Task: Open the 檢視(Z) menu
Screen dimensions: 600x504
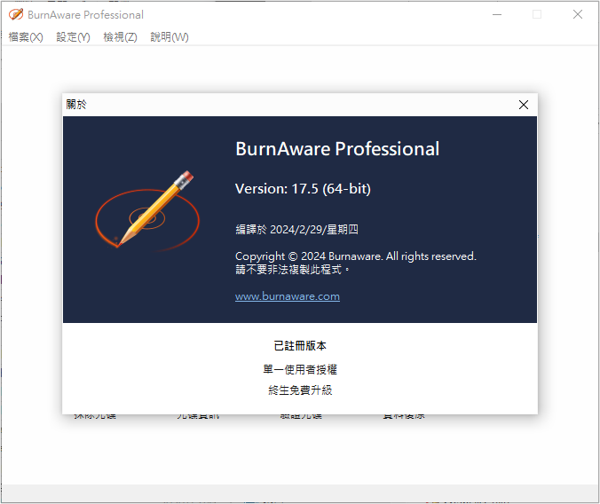Action: [120, 37]
